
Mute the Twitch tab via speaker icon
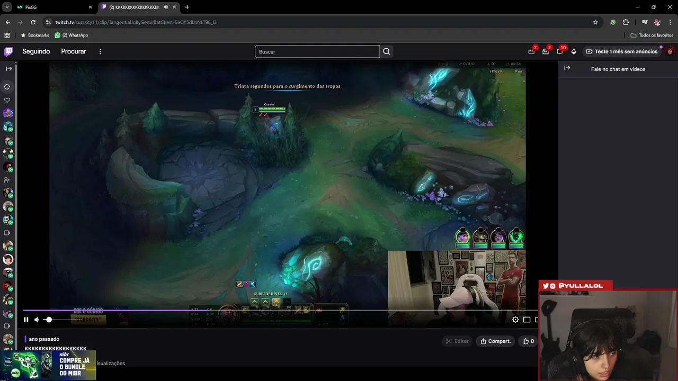[166, 7]
